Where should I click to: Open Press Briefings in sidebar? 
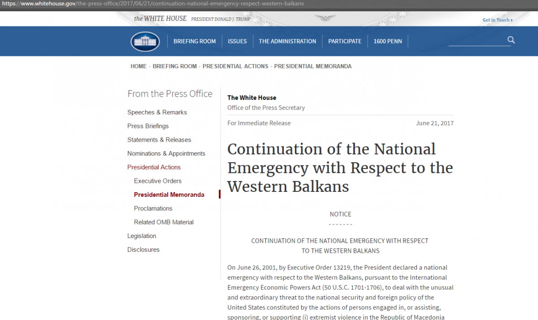(x=148, y=126)
